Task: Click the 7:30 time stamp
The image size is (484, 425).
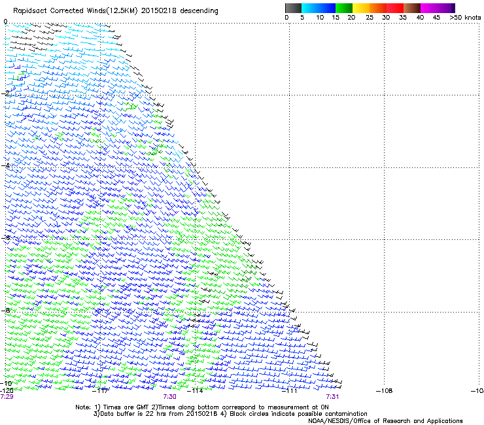Action: tap(170, 397)
